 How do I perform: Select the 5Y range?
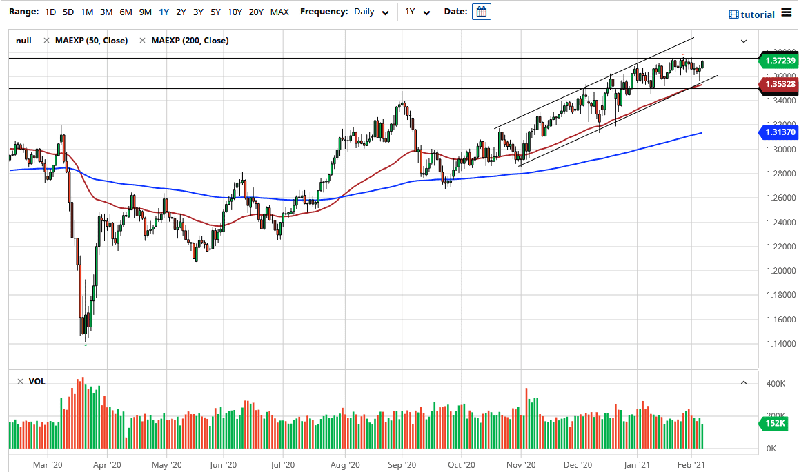pos(215,12)
